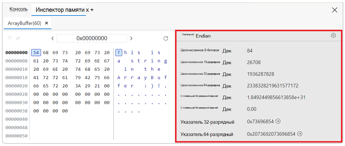Change 8-bit integer format from Дек
This screenshot has height=146, width=345.
tap(227, 51)
